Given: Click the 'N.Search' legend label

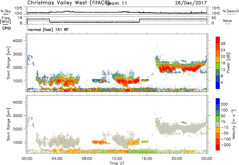Looking at the screenshot, I should [231, 11].
